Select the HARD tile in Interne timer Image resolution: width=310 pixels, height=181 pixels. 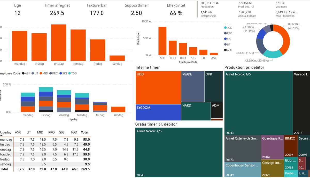pyautogui.click(x=196, y=111)
